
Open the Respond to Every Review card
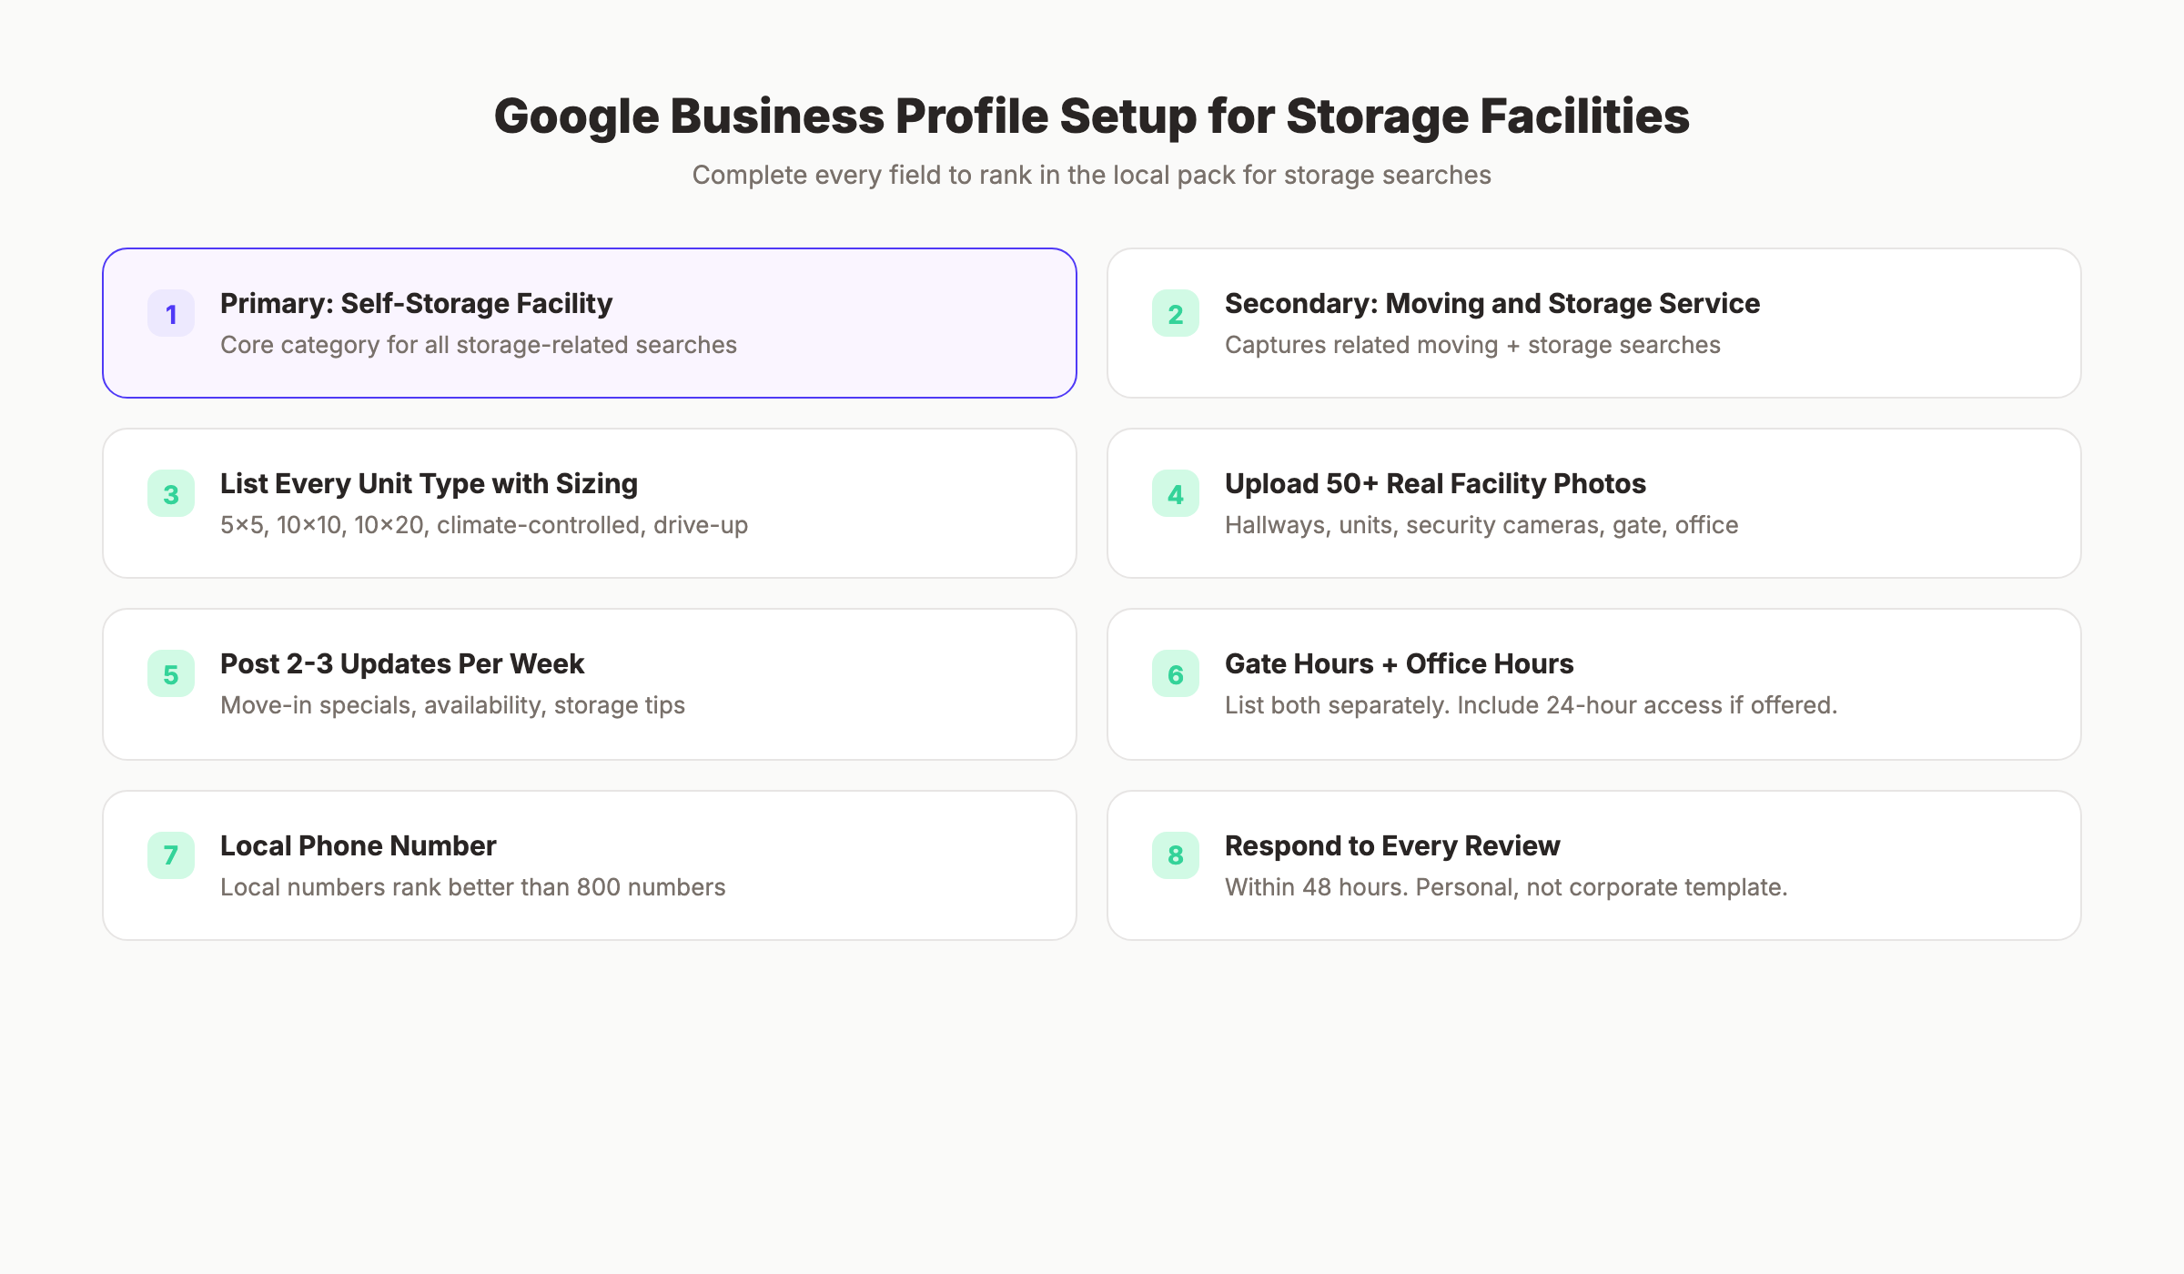tap(1592, 864)
